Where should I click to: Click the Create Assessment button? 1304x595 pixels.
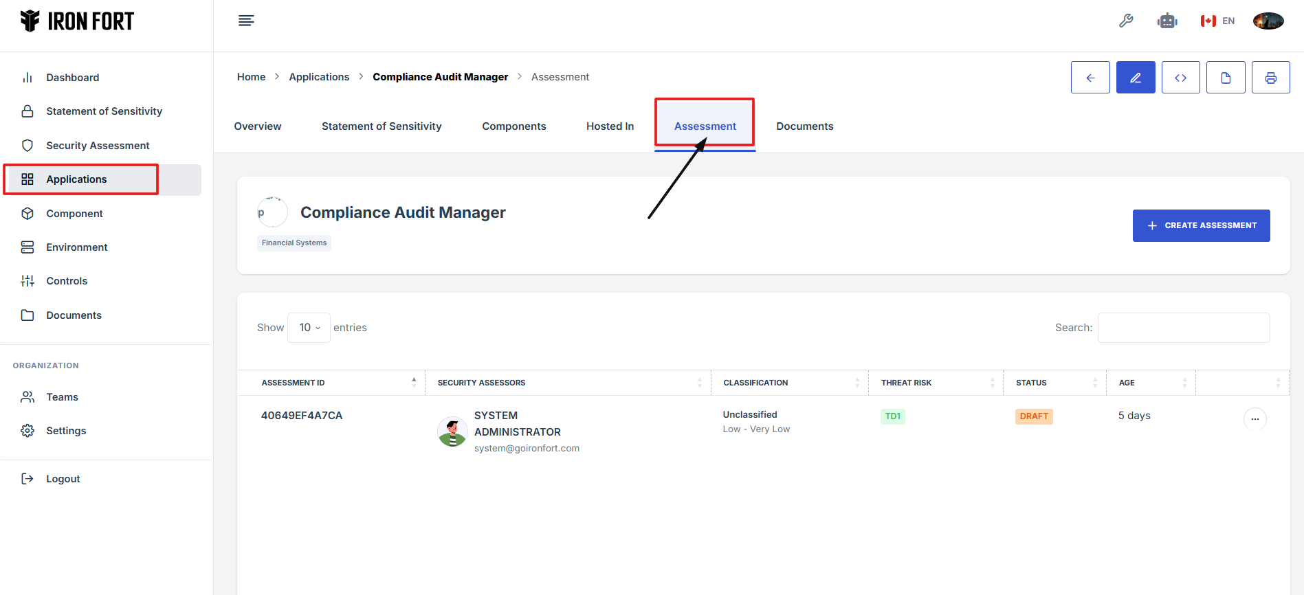point(1201,225)
